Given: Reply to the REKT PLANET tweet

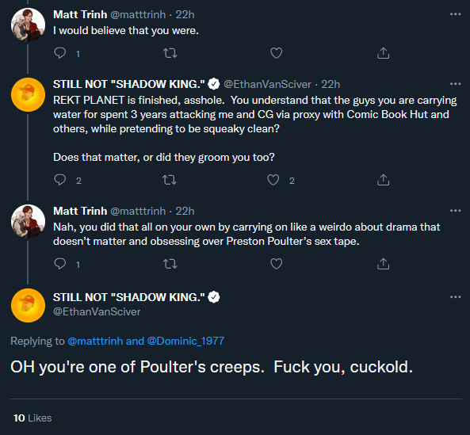Looking at the screenshot, I should (60, 180).
